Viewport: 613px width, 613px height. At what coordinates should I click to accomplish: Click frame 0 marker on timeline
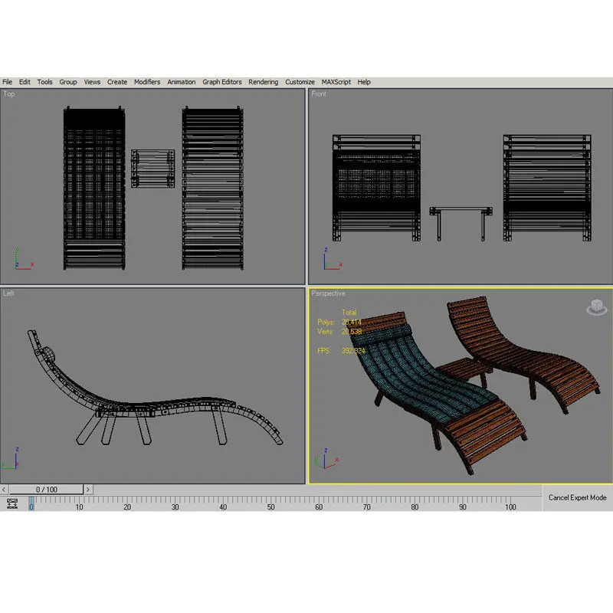coord(31,503)
